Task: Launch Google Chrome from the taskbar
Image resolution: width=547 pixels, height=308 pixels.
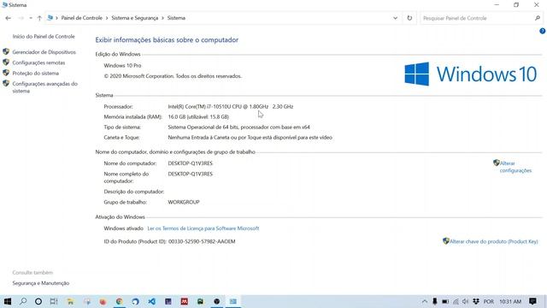Action: (120, 301)
